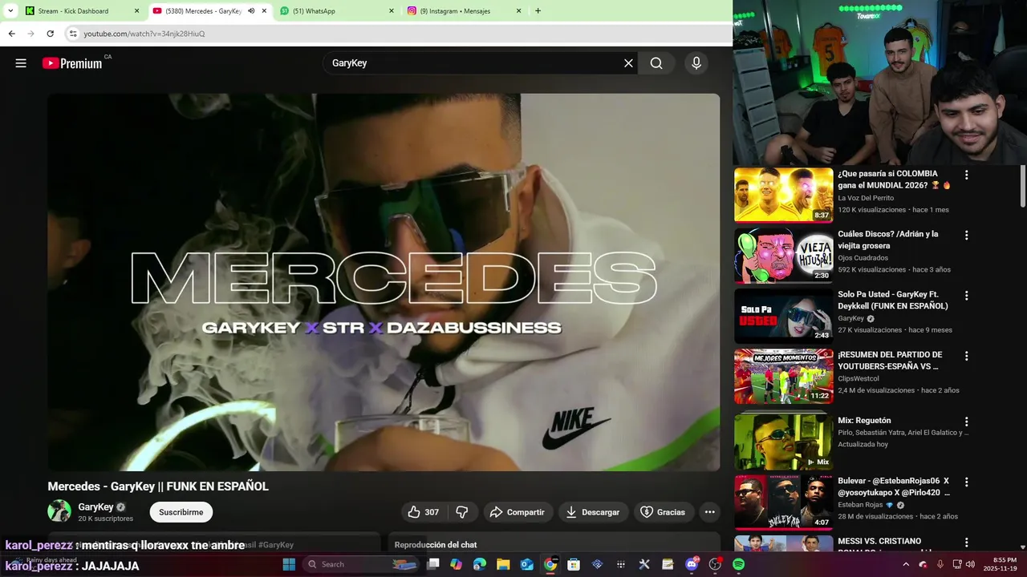The image size is (1027, 577).
Task: Open Solo Pa Usted video thumbnail
Action: (x=784, y=316)
